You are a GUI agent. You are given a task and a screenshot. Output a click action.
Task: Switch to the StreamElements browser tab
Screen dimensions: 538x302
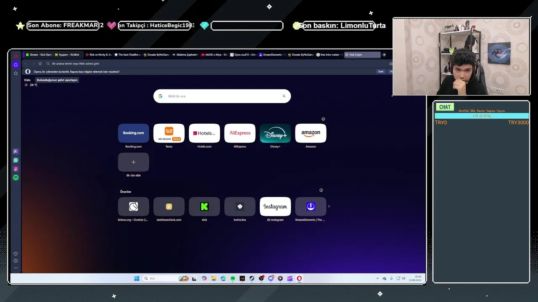click(272, 55)
